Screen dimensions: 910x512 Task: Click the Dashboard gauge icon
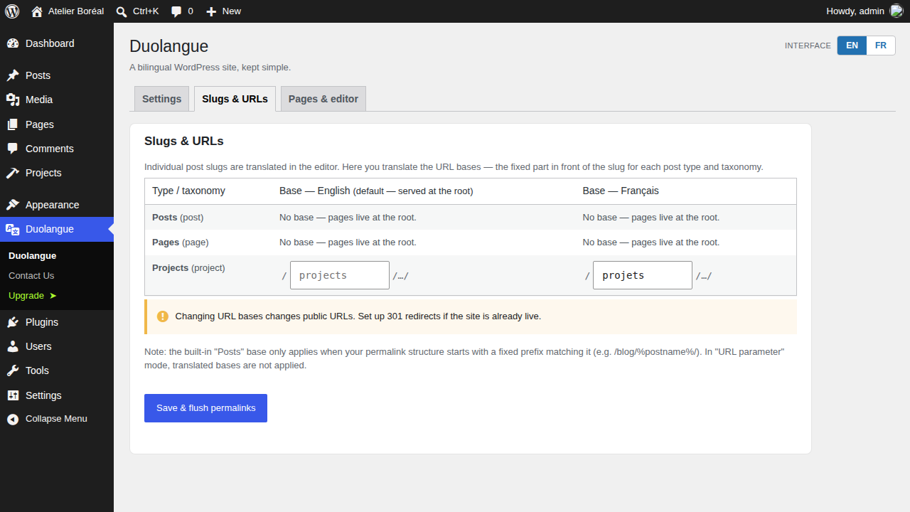pos(13,43)
